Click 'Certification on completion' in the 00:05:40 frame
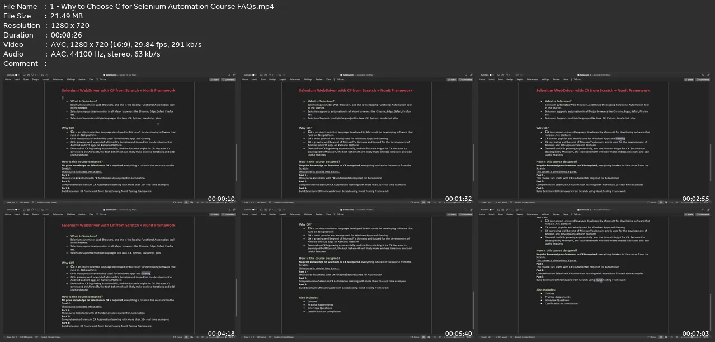Viewport: 715px width, 342px height. (323, 311)
